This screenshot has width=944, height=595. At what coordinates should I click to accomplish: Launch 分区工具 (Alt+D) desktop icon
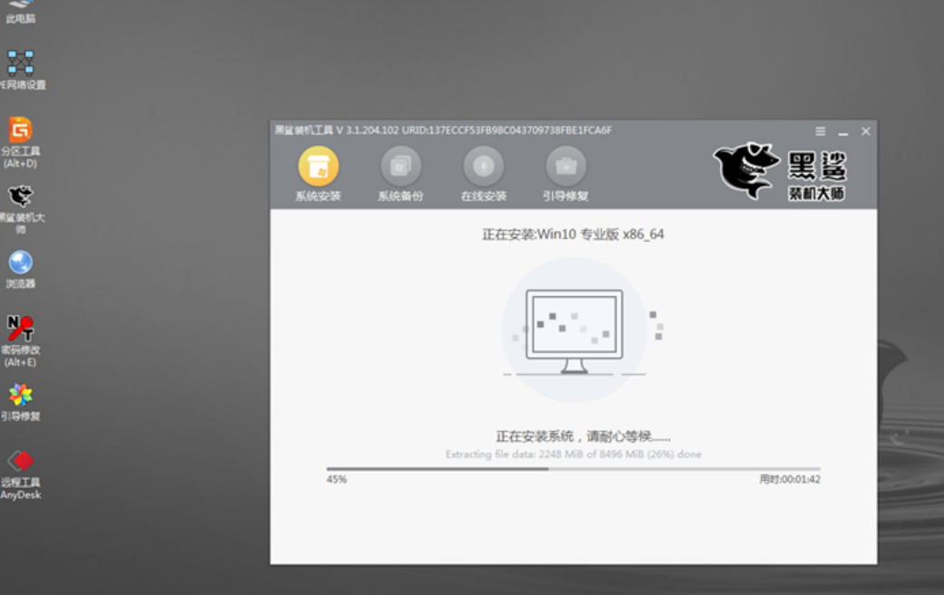(x=21, y=143)
